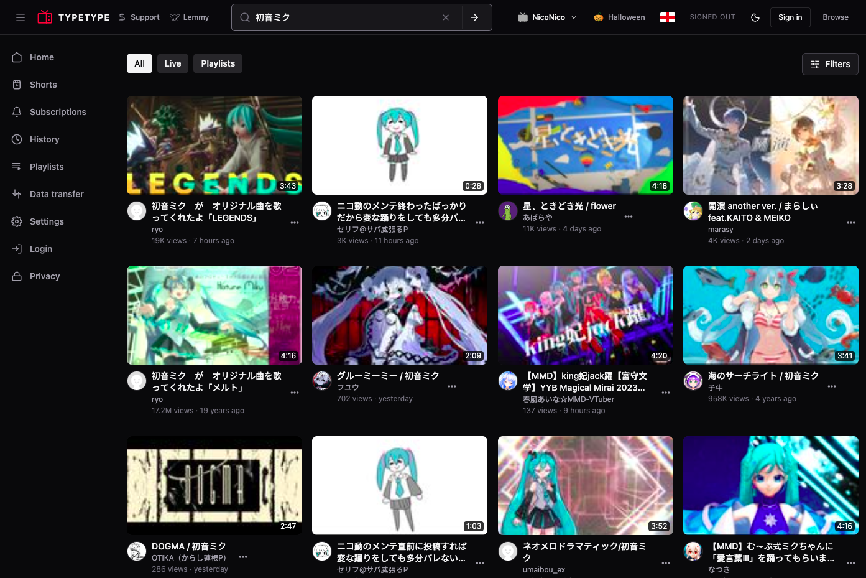Viewport: 866px width, 578px height.
Task: Open the Support link
Action: (x=139, y=17)
